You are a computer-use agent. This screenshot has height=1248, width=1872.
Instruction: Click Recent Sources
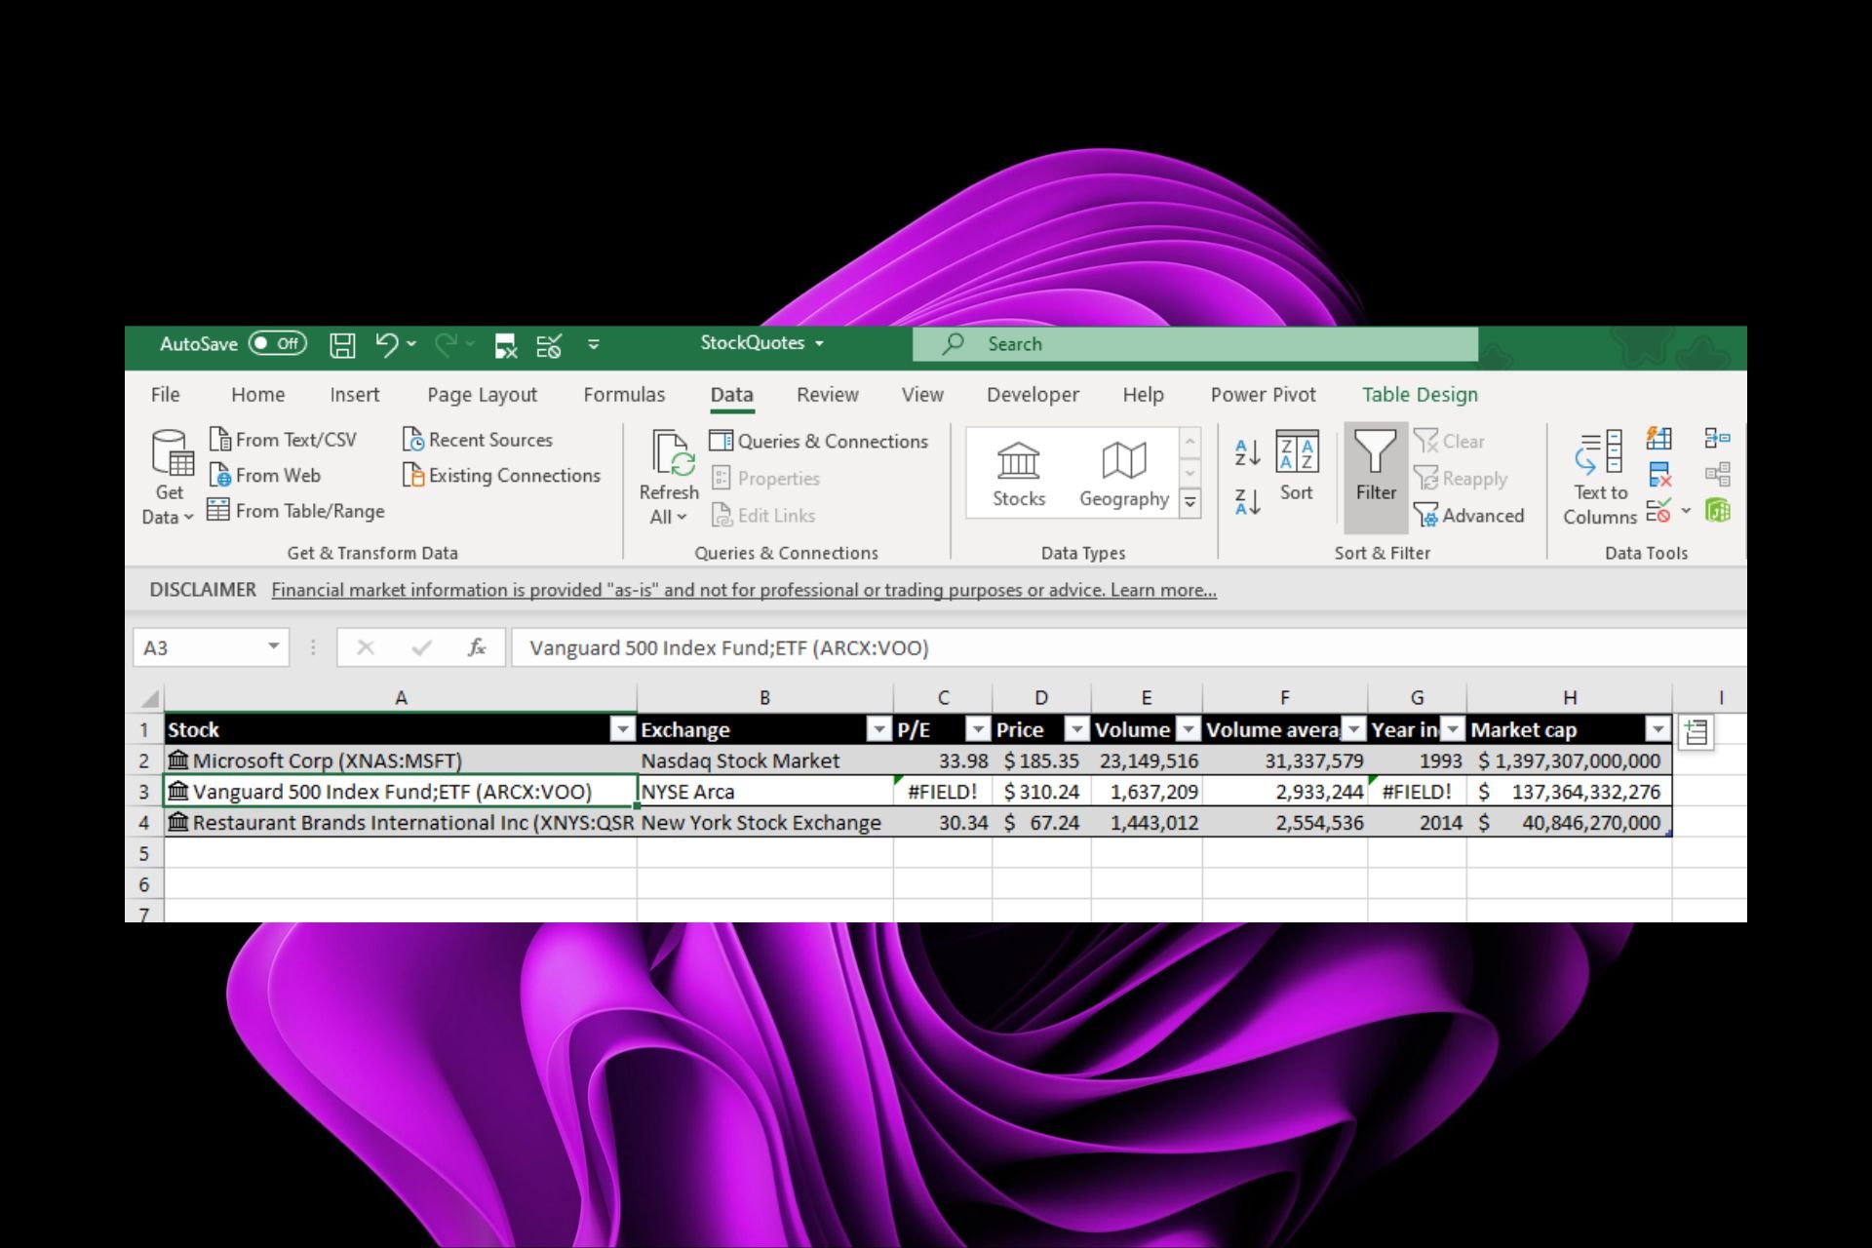click(478, 440)
